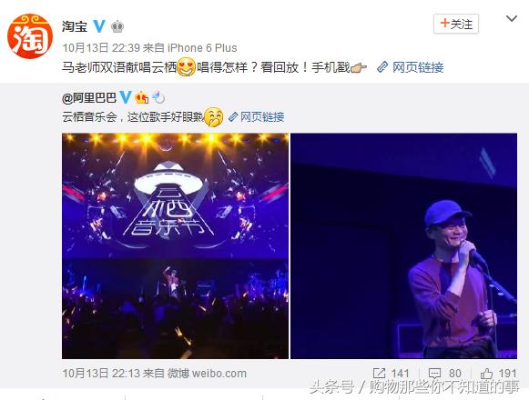Image resolution: width=529 pixels, height=400 pixels.
Task: Open the Taobao avatar logo
Action: (x=30, y=36)
